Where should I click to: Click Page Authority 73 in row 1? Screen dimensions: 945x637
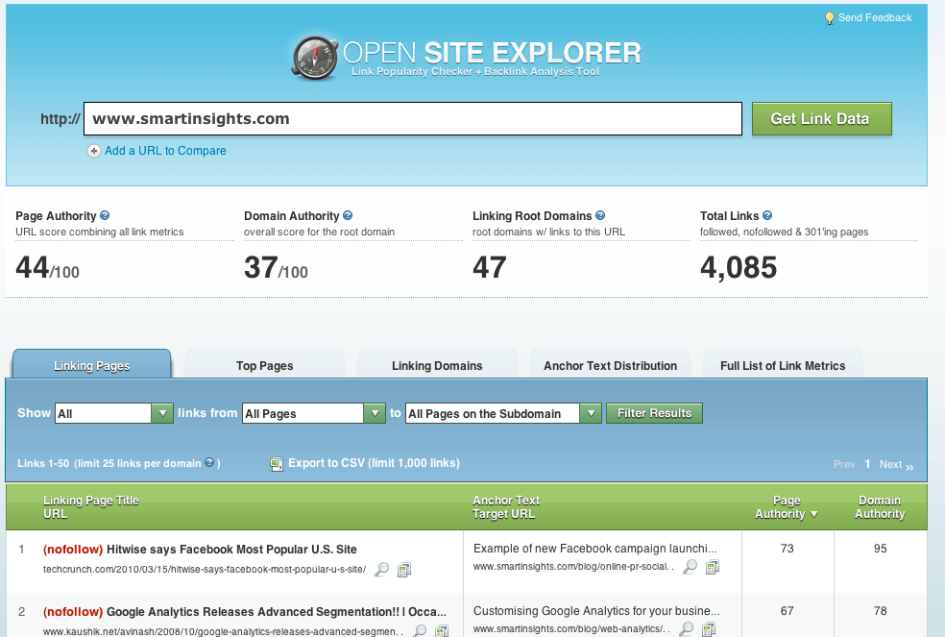(787, 549)
